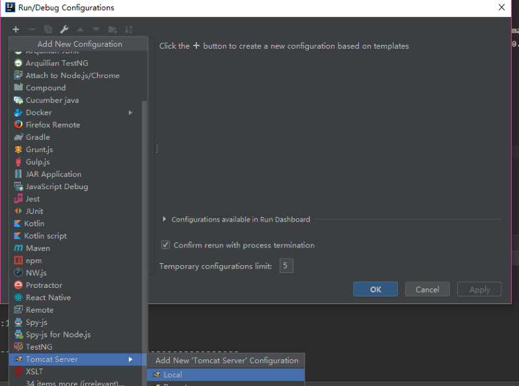Select the Remote configuration type

click(75, 310)
